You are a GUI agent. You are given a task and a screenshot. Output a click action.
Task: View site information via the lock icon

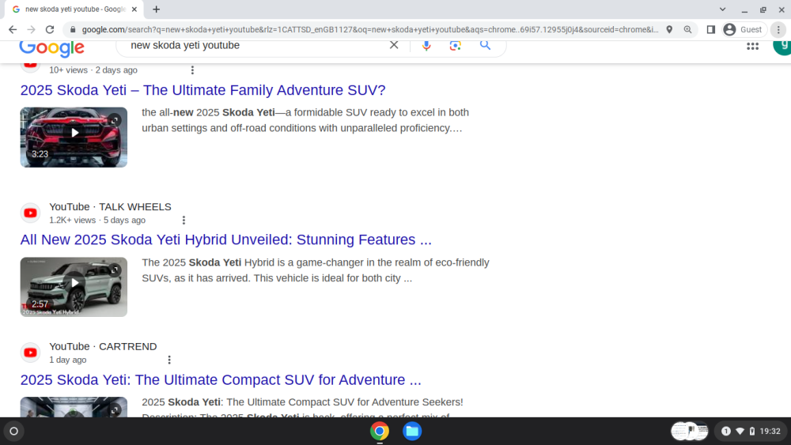pyautogui.click(x=73, y=30)
